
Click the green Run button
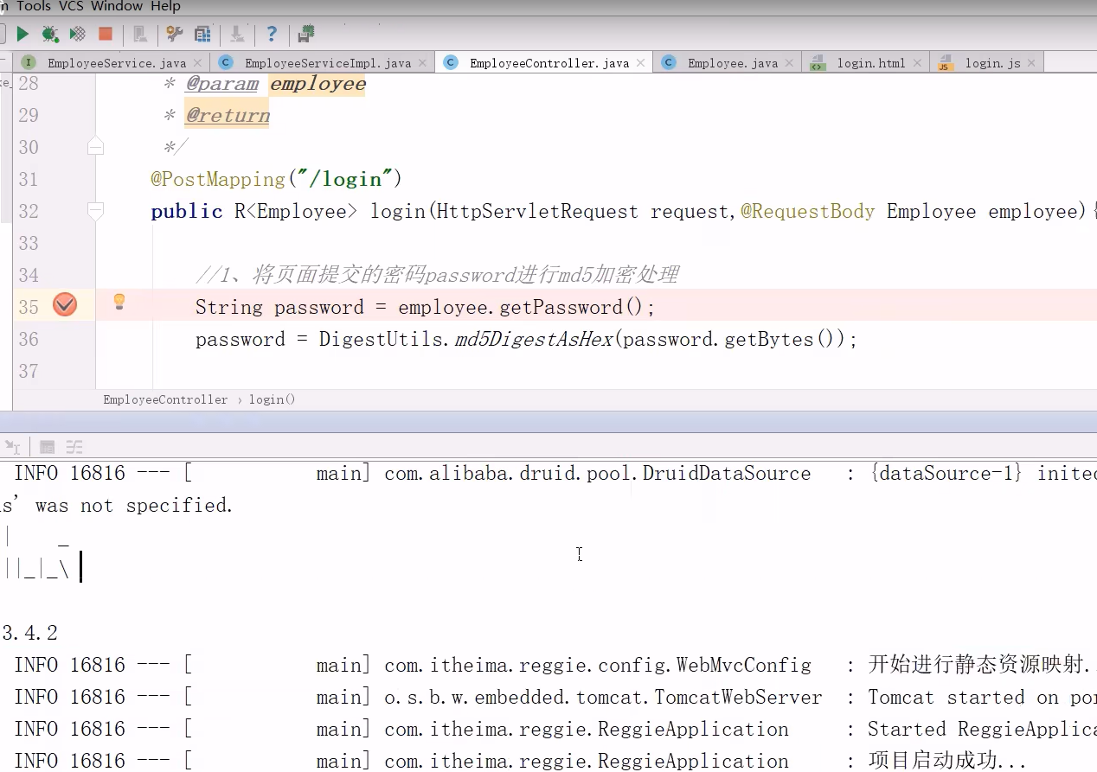point(22,34)
